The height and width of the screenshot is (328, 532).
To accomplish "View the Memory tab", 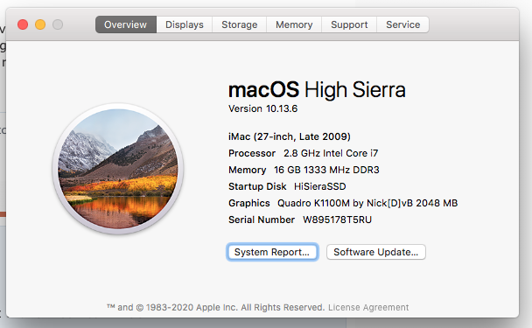I will tap(294, 24).
